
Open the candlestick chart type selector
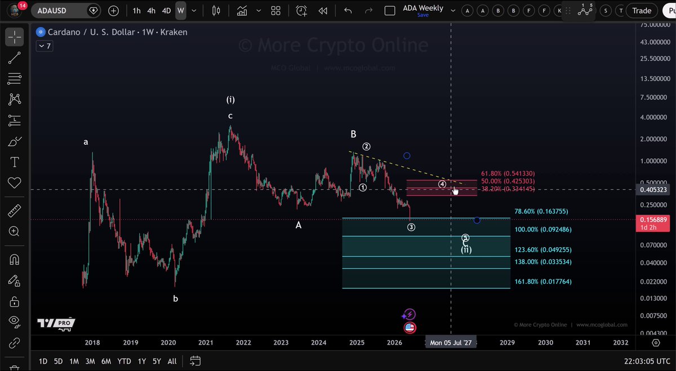point(216,10)
